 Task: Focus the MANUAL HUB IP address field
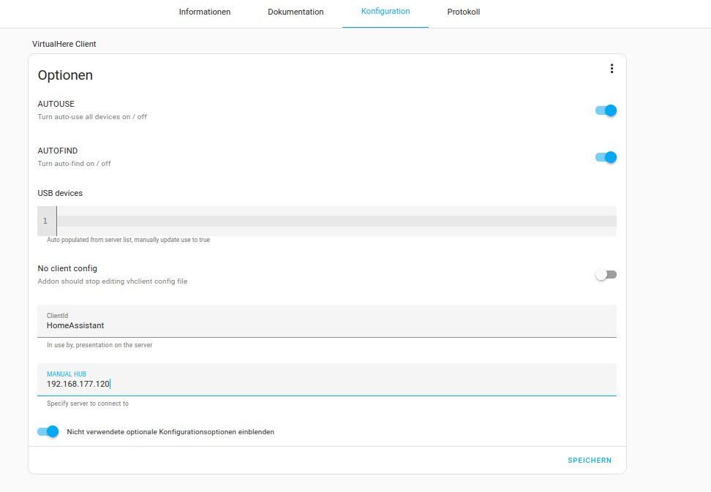tap(326, 384)
